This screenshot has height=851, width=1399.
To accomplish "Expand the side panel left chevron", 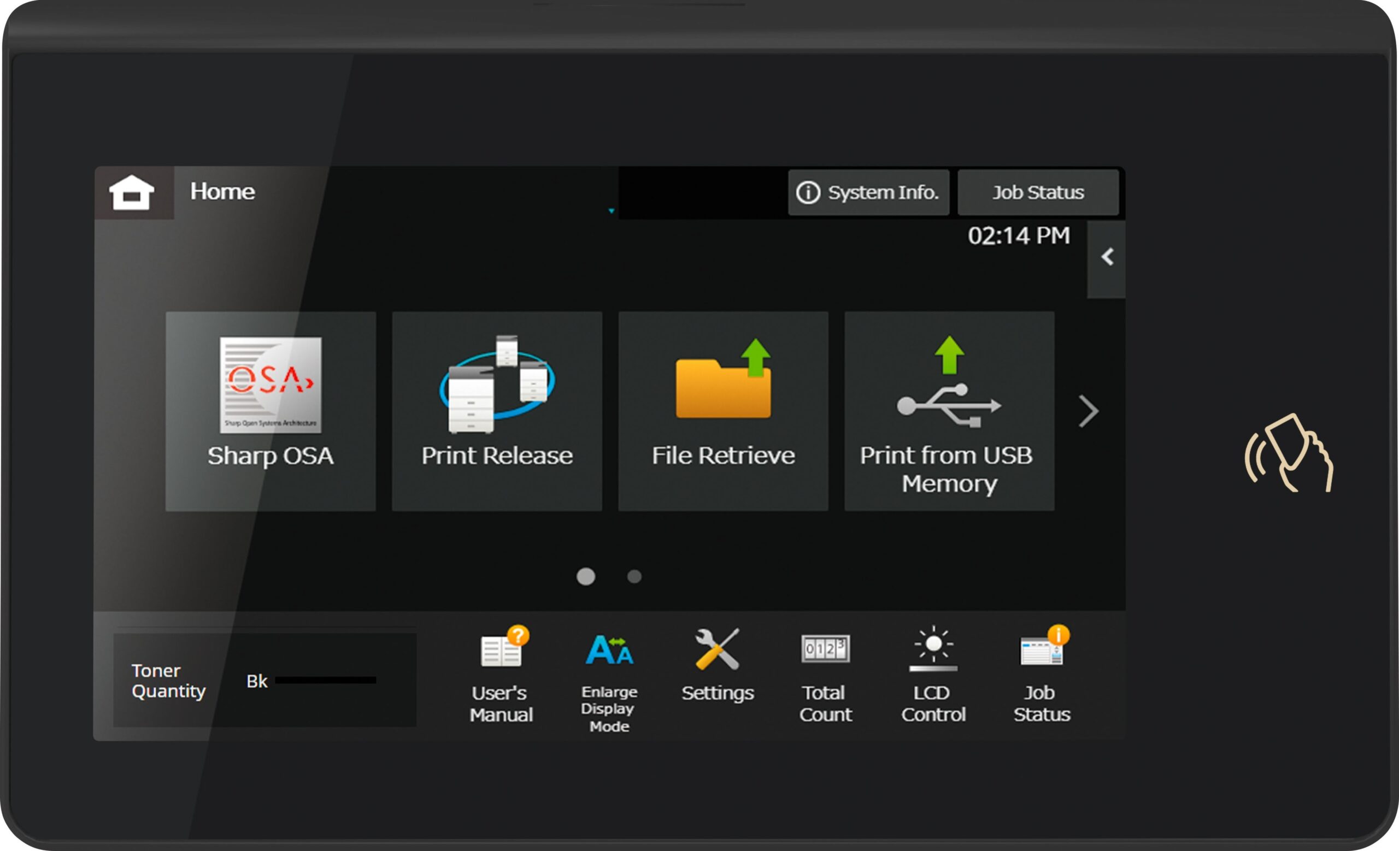I will click(1107, 258).
